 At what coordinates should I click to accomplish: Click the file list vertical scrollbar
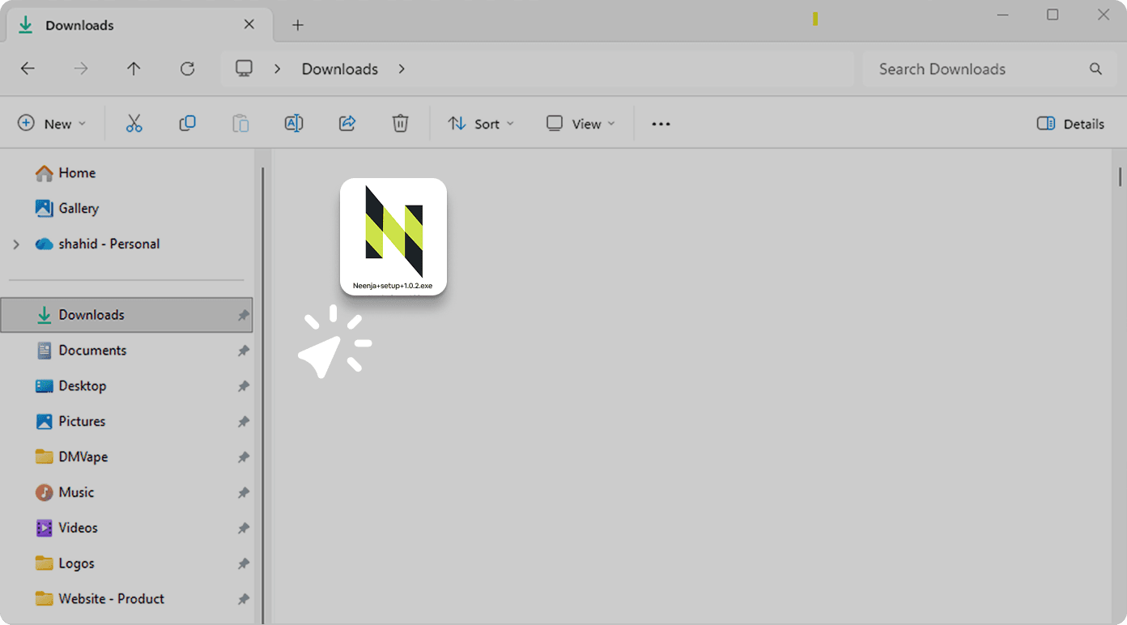pos(1121,176)
